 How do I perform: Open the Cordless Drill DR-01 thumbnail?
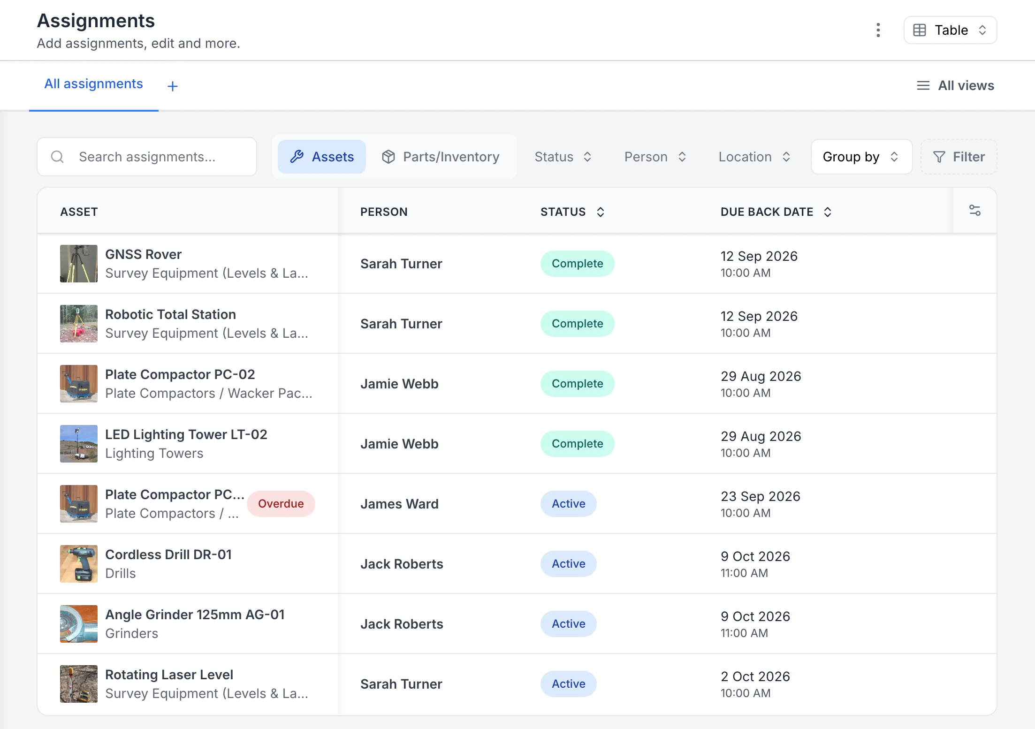pos(79,564)
